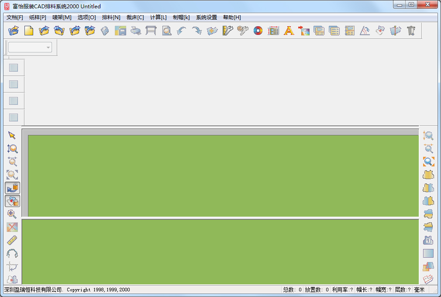Click the 放置数: 0 status bar field
Viewport: 441px width, 297px height.
click(x=317, y=290)
